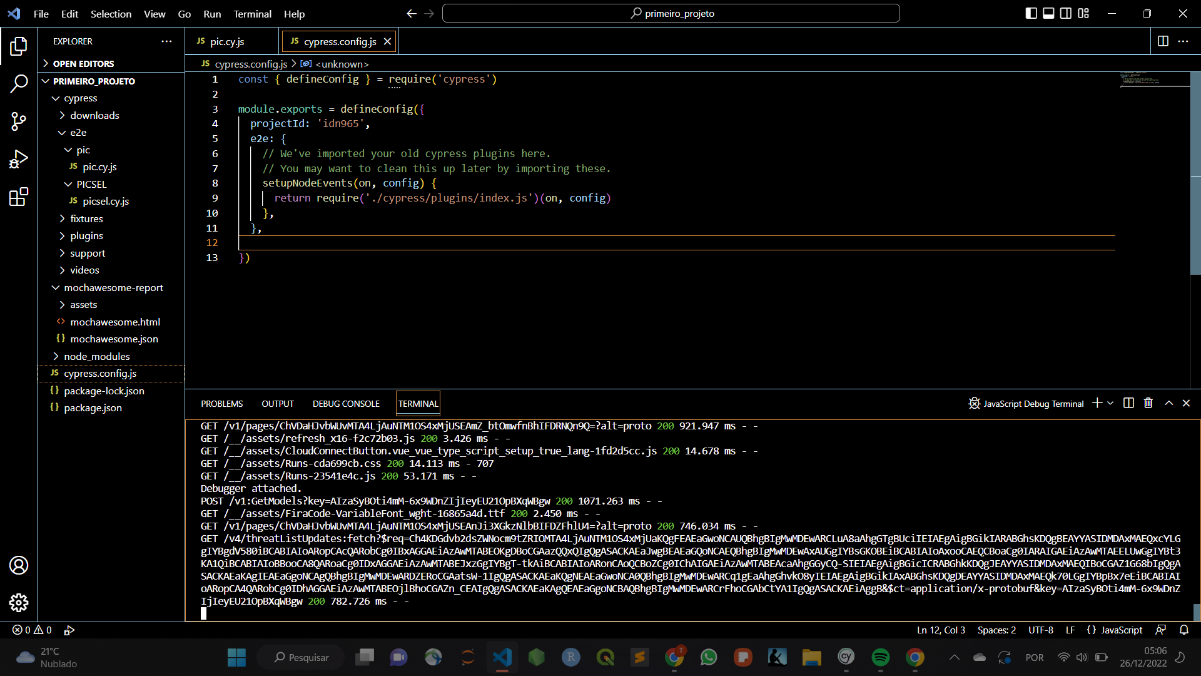The width and height of the screenshot is (1201, 676).
Task: Open notifications bell in status bar
Action: (1183, 630)
